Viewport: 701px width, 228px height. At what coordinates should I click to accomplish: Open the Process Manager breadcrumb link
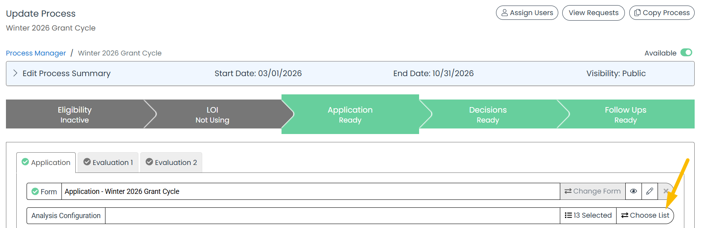36,53
